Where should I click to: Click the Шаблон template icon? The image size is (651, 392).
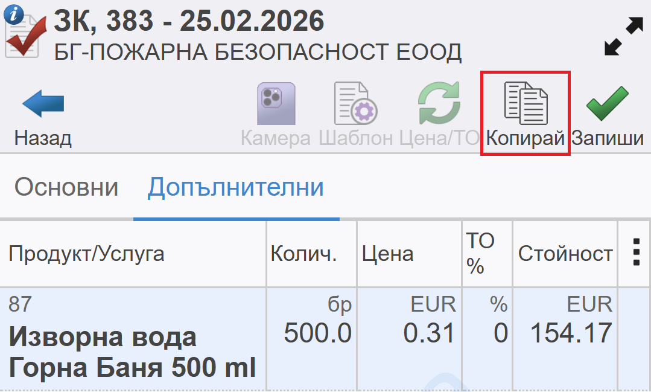pyautogui.click(x=355, y=104)
